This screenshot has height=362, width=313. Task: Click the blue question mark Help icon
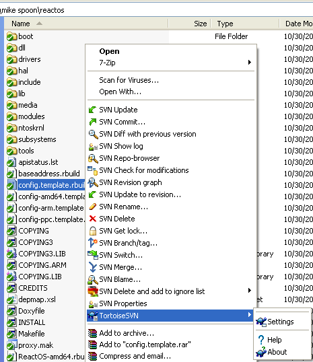click(x=261, y=340)
